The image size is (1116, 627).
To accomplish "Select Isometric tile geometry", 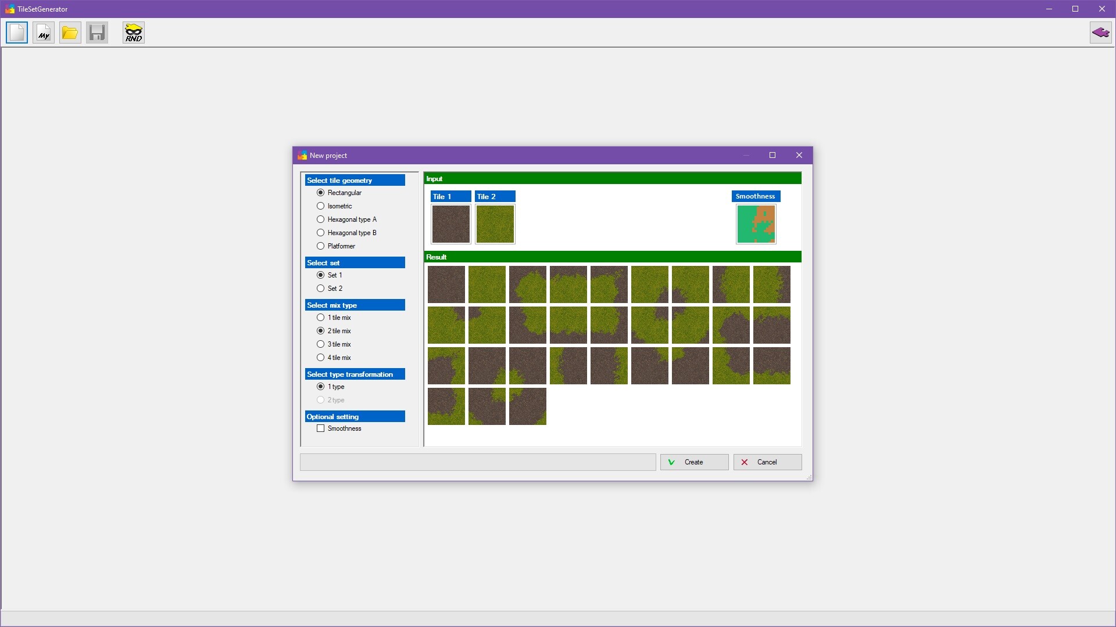I will 321,206.
